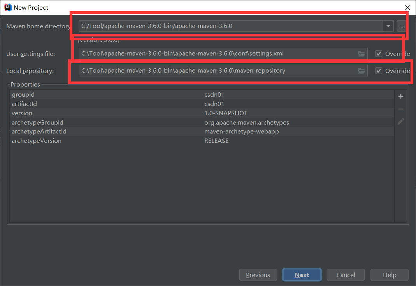Select the archetypeVersion property row

tap(202, 140)
